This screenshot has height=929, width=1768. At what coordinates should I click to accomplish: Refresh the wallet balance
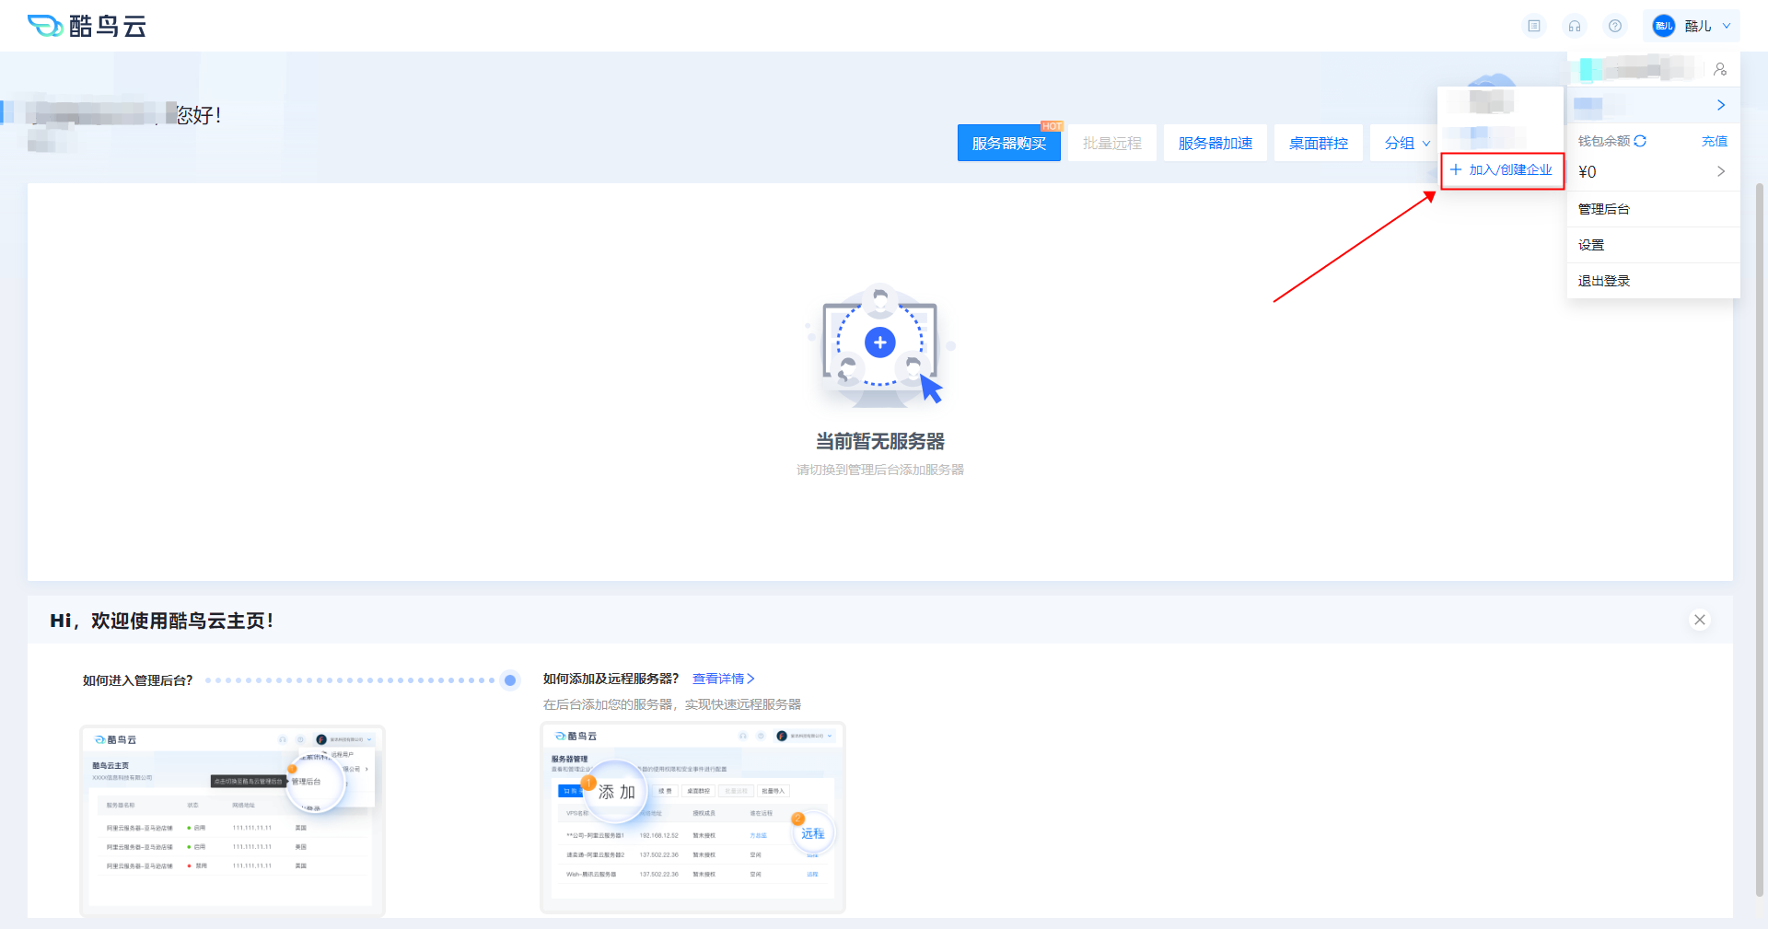(x=1640, y=141)
